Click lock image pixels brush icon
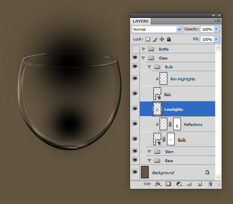The height and width of the screenshot is (204, 233). point(155,39)
